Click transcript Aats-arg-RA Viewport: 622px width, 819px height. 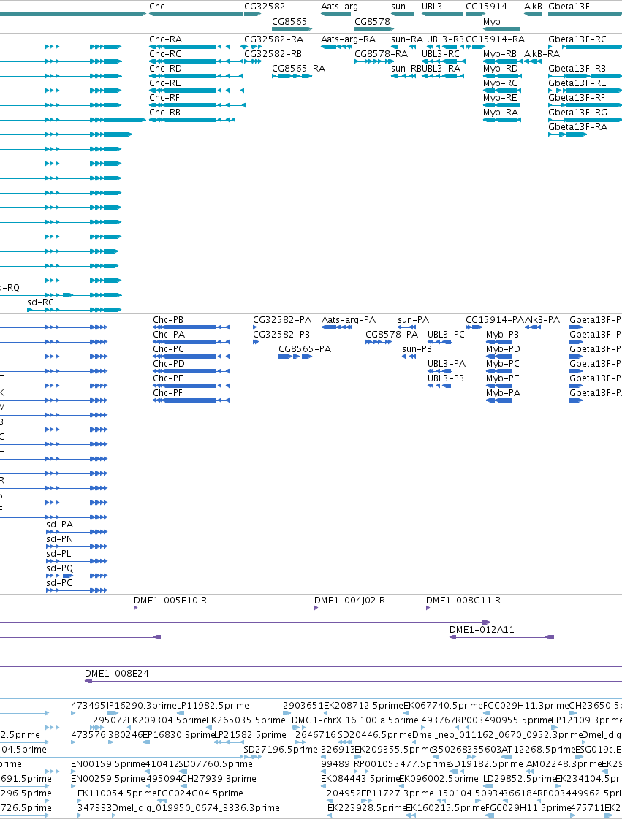[348, 39]
